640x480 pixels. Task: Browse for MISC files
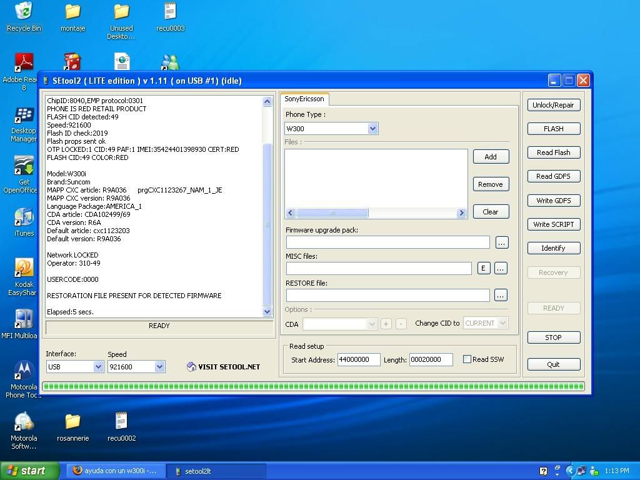(x=501, y=268)
